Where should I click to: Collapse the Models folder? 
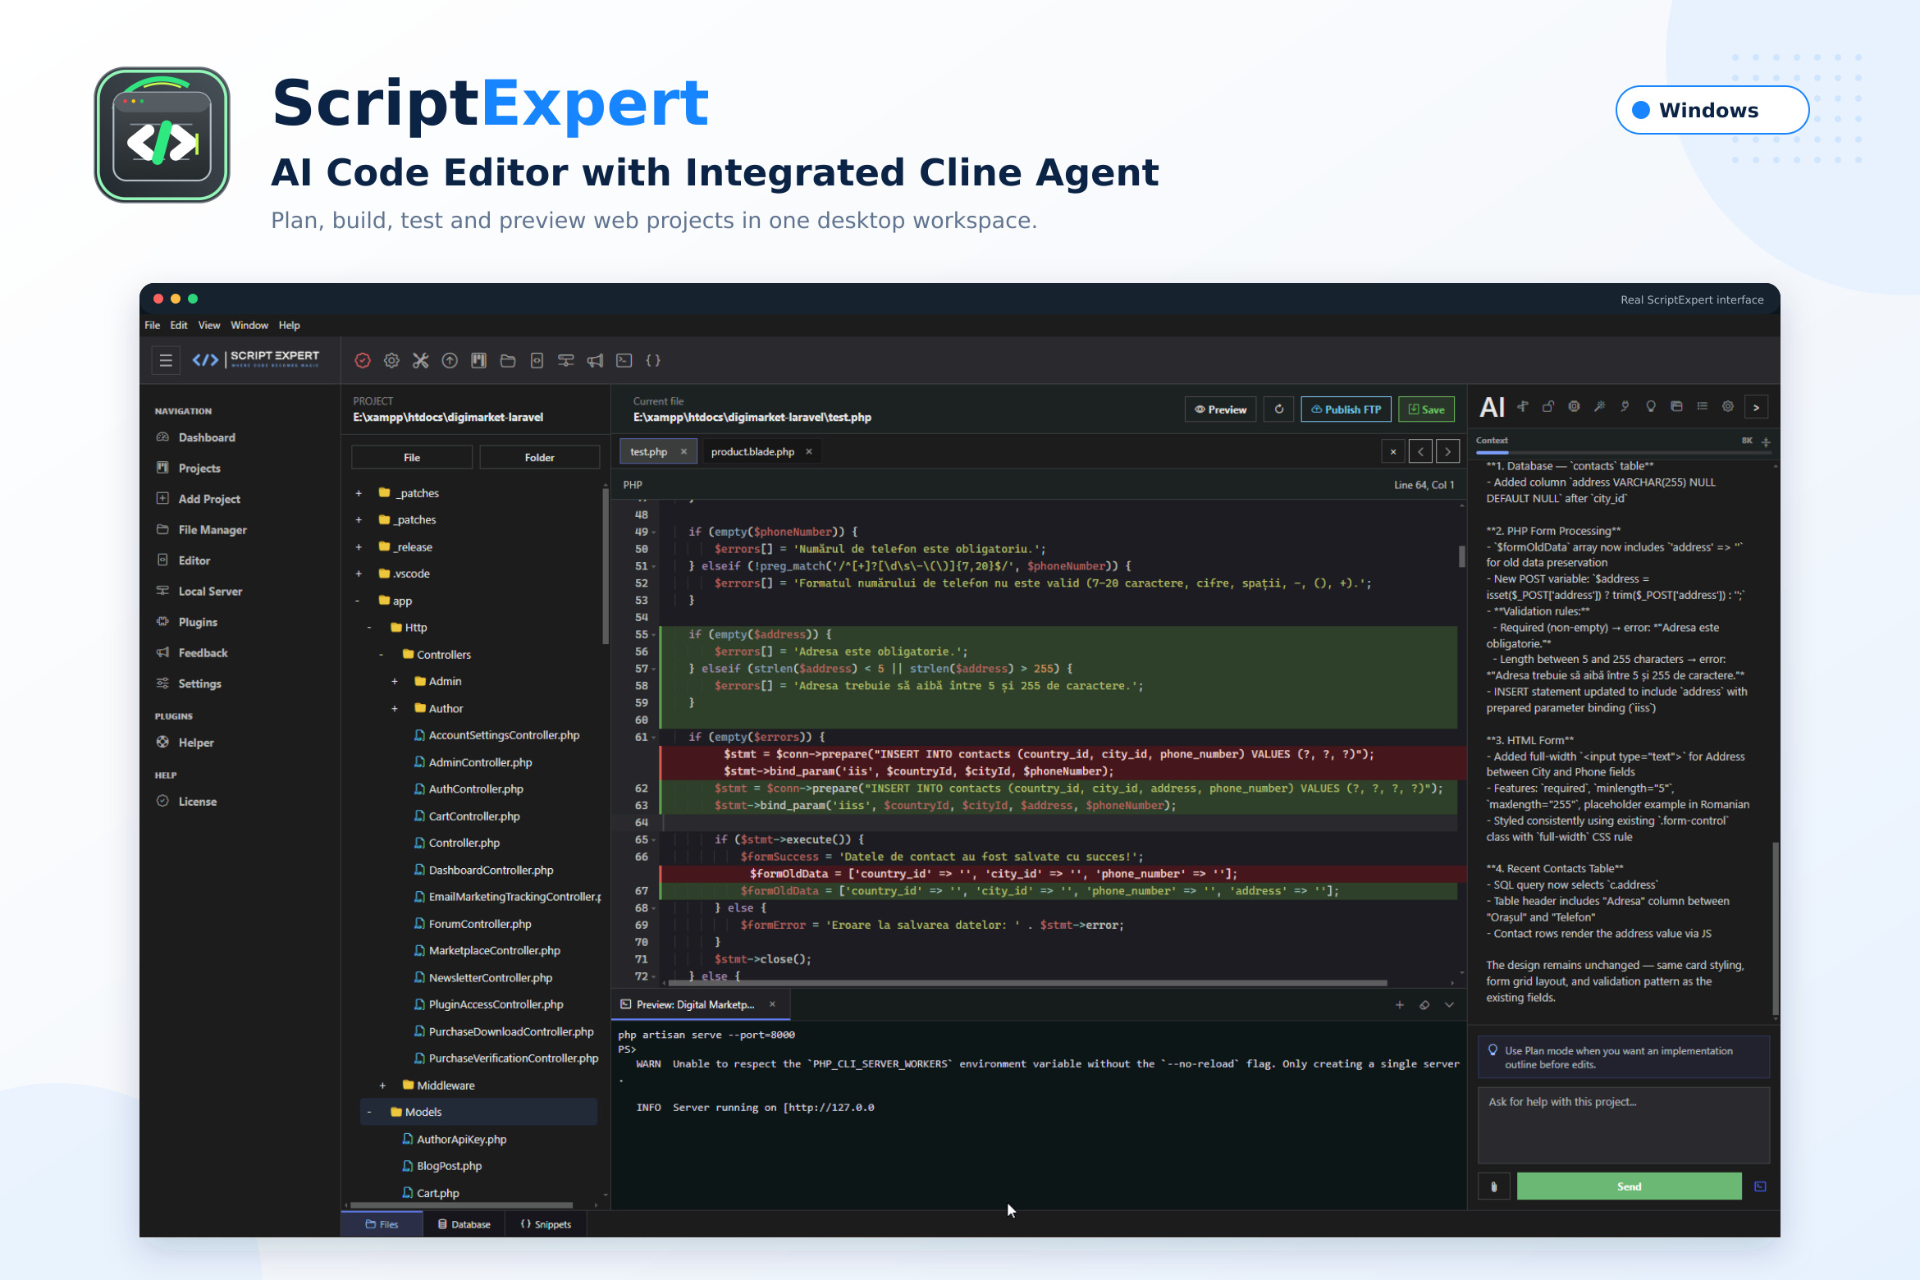point(369,1112)
